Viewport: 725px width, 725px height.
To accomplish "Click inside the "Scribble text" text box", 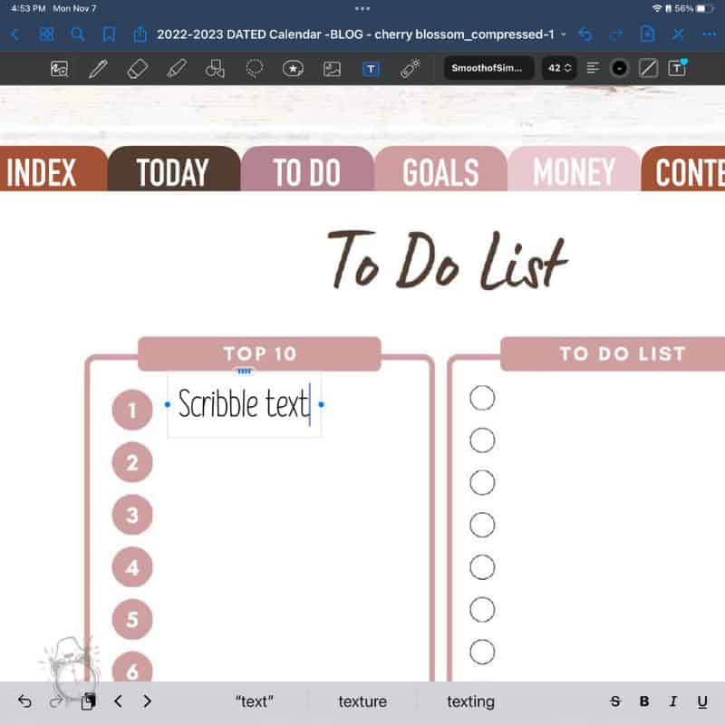I will coord(244,404).
